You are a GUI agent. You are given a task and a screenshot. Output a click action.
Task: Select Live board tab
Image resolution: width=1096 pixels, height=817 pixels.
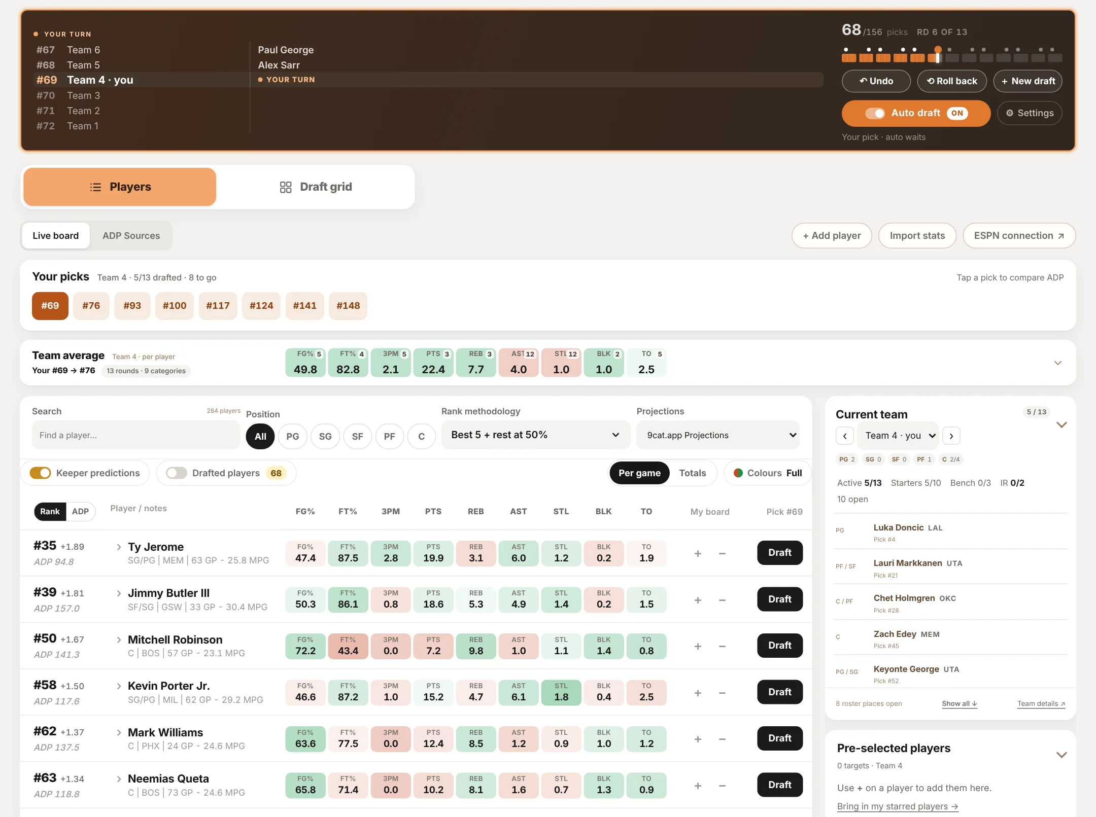[56, 236]
